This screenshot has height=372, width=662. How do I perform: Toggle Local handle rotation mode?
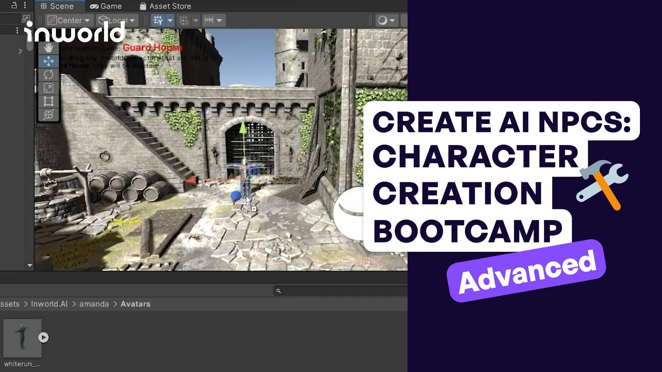pyautogui.click(x=116, y=20)
